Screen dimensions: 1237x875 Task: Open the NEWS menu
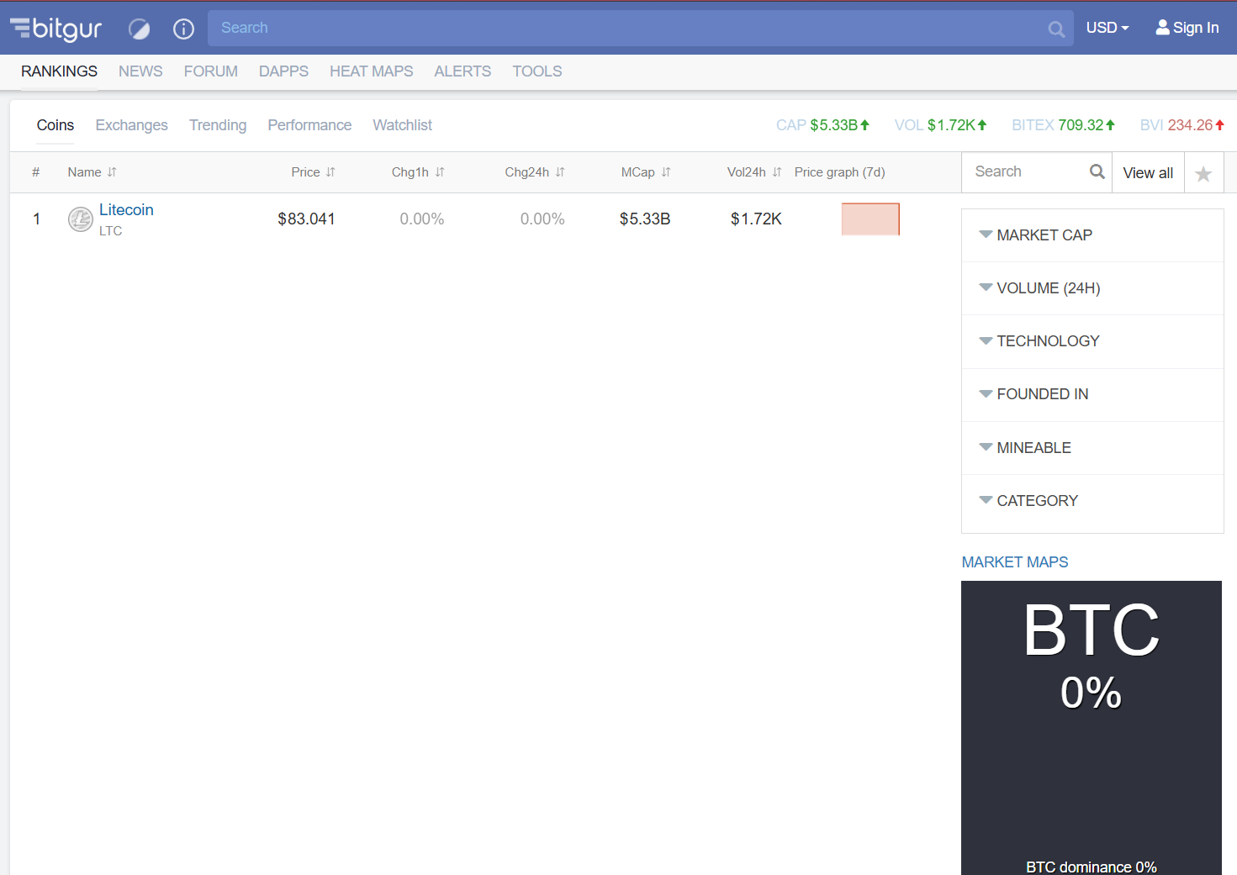coord(140,71)
